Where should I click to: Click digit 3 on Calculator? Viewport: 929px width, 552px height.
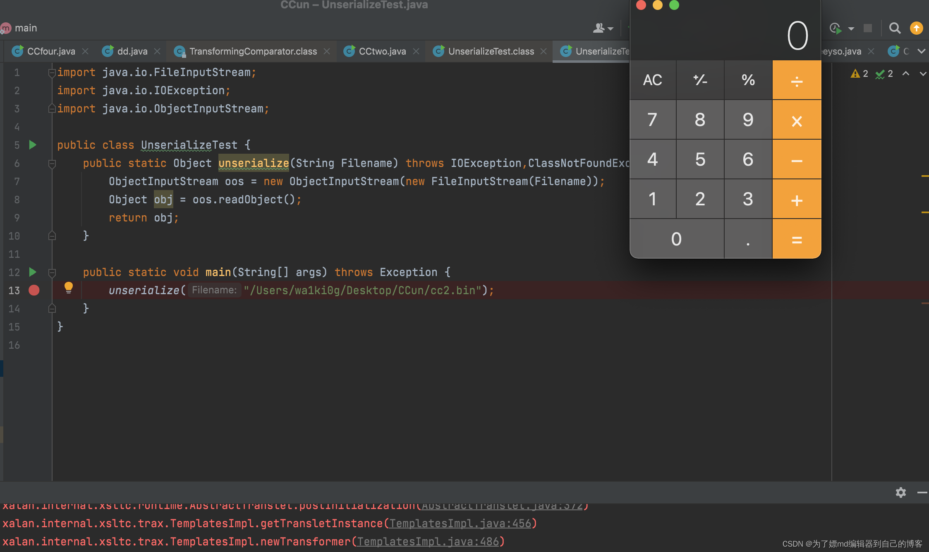click(748, 199)
